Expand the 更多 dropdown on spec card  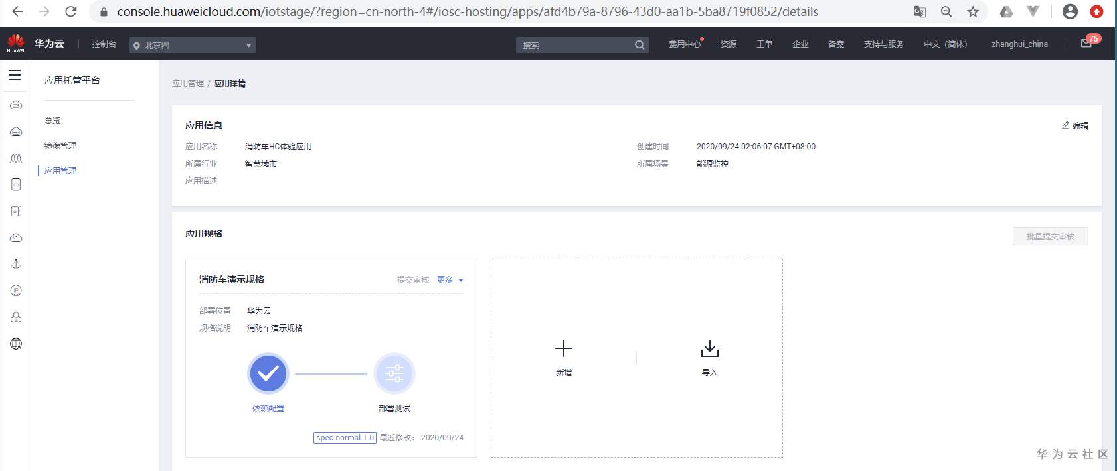point(450,280)
